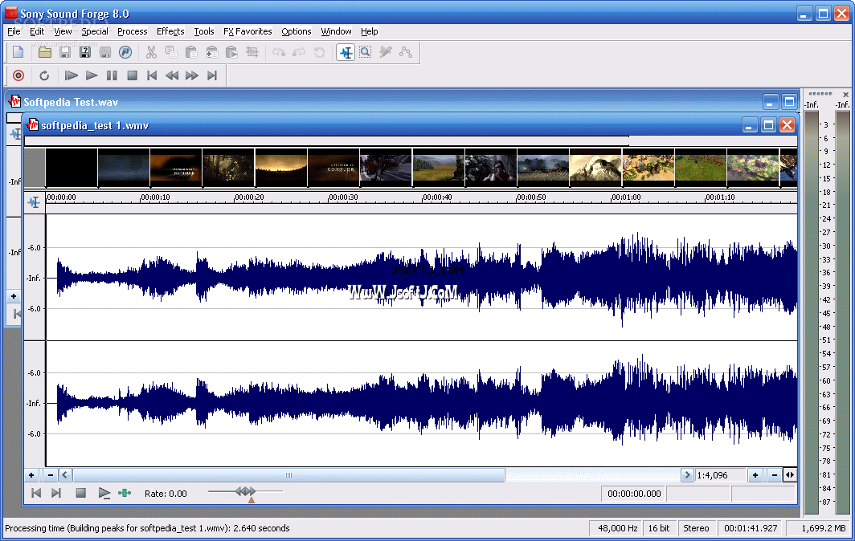Open the Effects menu

click(x=170, y=31)
